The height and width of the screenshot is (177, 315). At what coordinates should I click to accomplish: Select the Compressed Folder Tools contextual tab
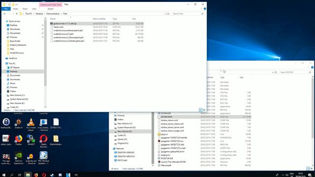pyautogui.click(x=51, y=4)
